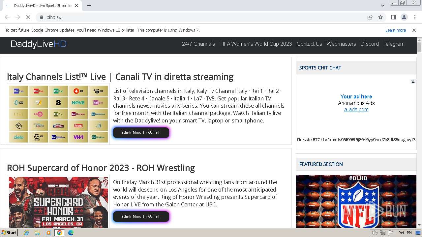
Task: Click ROH Supercard of Honor poster thumbnail
Action: coord(58,201)
